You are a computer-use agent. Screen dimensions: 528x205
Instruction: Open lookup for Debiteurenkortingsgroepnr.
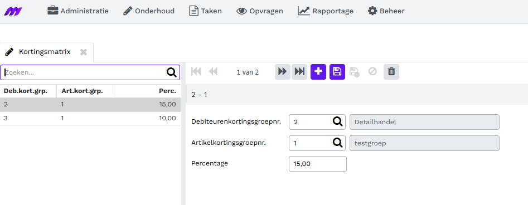pos(337,121)
